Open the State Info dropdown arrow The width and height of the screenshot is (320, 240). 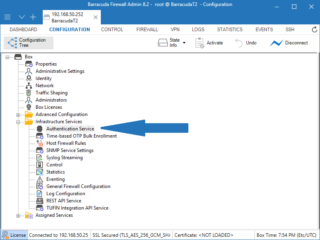pyautogui.click(x=184, y=43)
